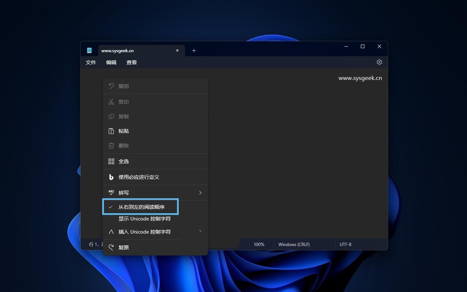
Task: Open the 文件 menu
Action: click(x=91, y=62)
